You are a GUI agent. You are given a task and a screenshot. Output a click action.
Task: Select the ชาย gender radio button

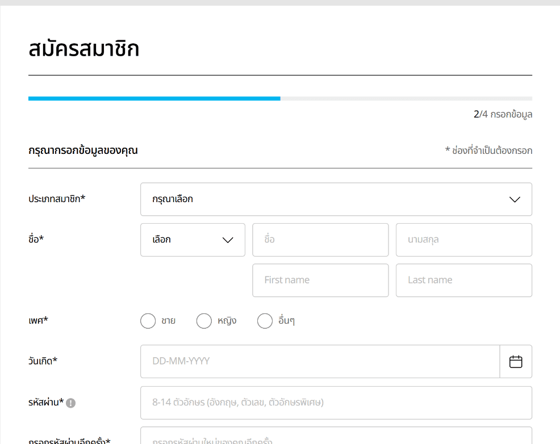pos(148,321)
